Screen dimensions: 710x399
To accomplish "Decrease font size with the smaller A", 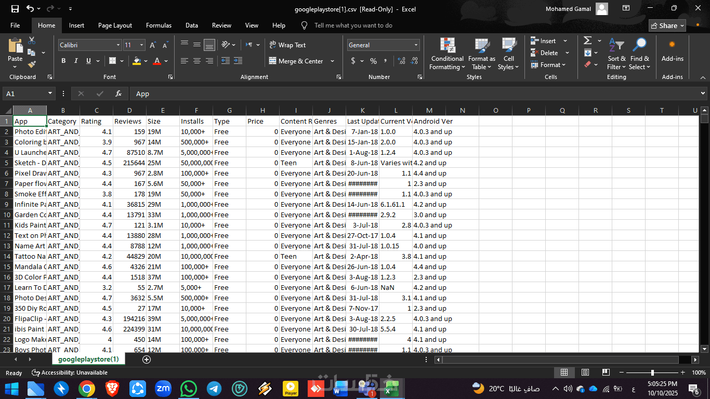I will click(x=165, y=45).
